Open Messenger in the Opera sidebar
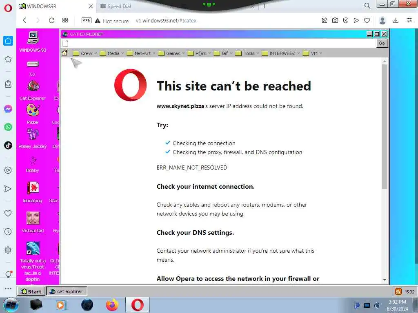418x313 pixels. 8,109
